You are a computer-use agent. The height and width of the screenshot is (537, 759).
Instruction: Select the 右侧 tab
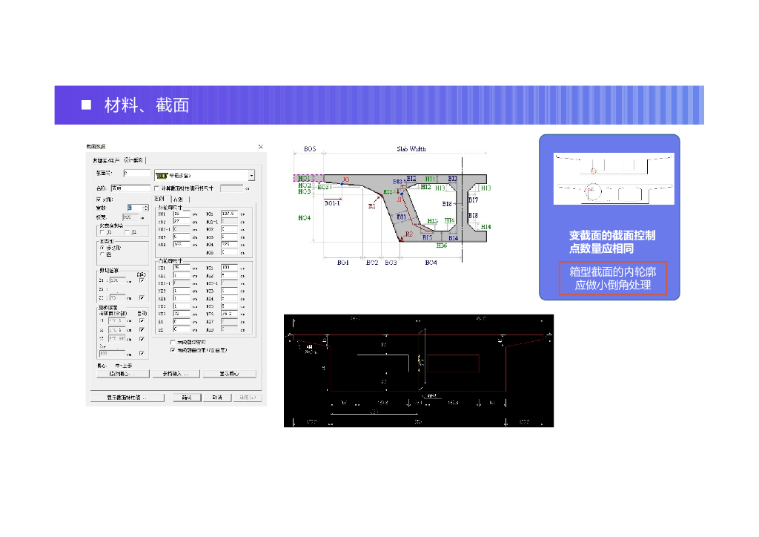(x=180, y=200)
